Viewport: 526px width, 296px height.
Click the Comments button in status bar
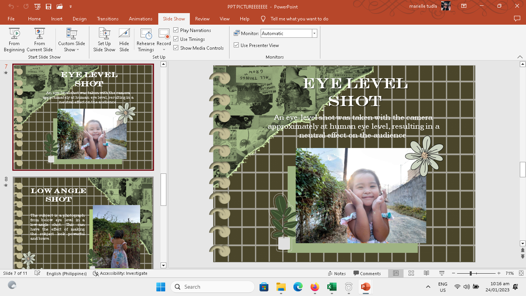(x=367, y=273)
